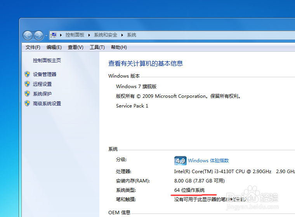This screenshot has height=217, width=295.
Task: Click the Service Pack 1 text
Action: [x=132, y=106]
